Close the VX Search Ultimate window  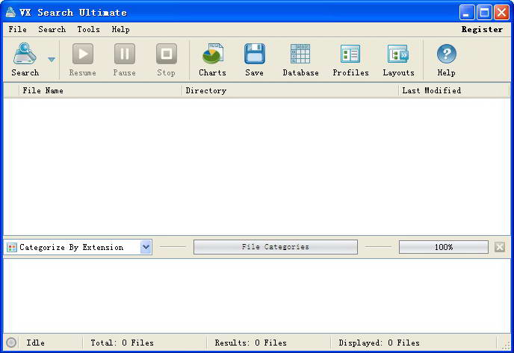pyautogui.click(x=501, y=13)
